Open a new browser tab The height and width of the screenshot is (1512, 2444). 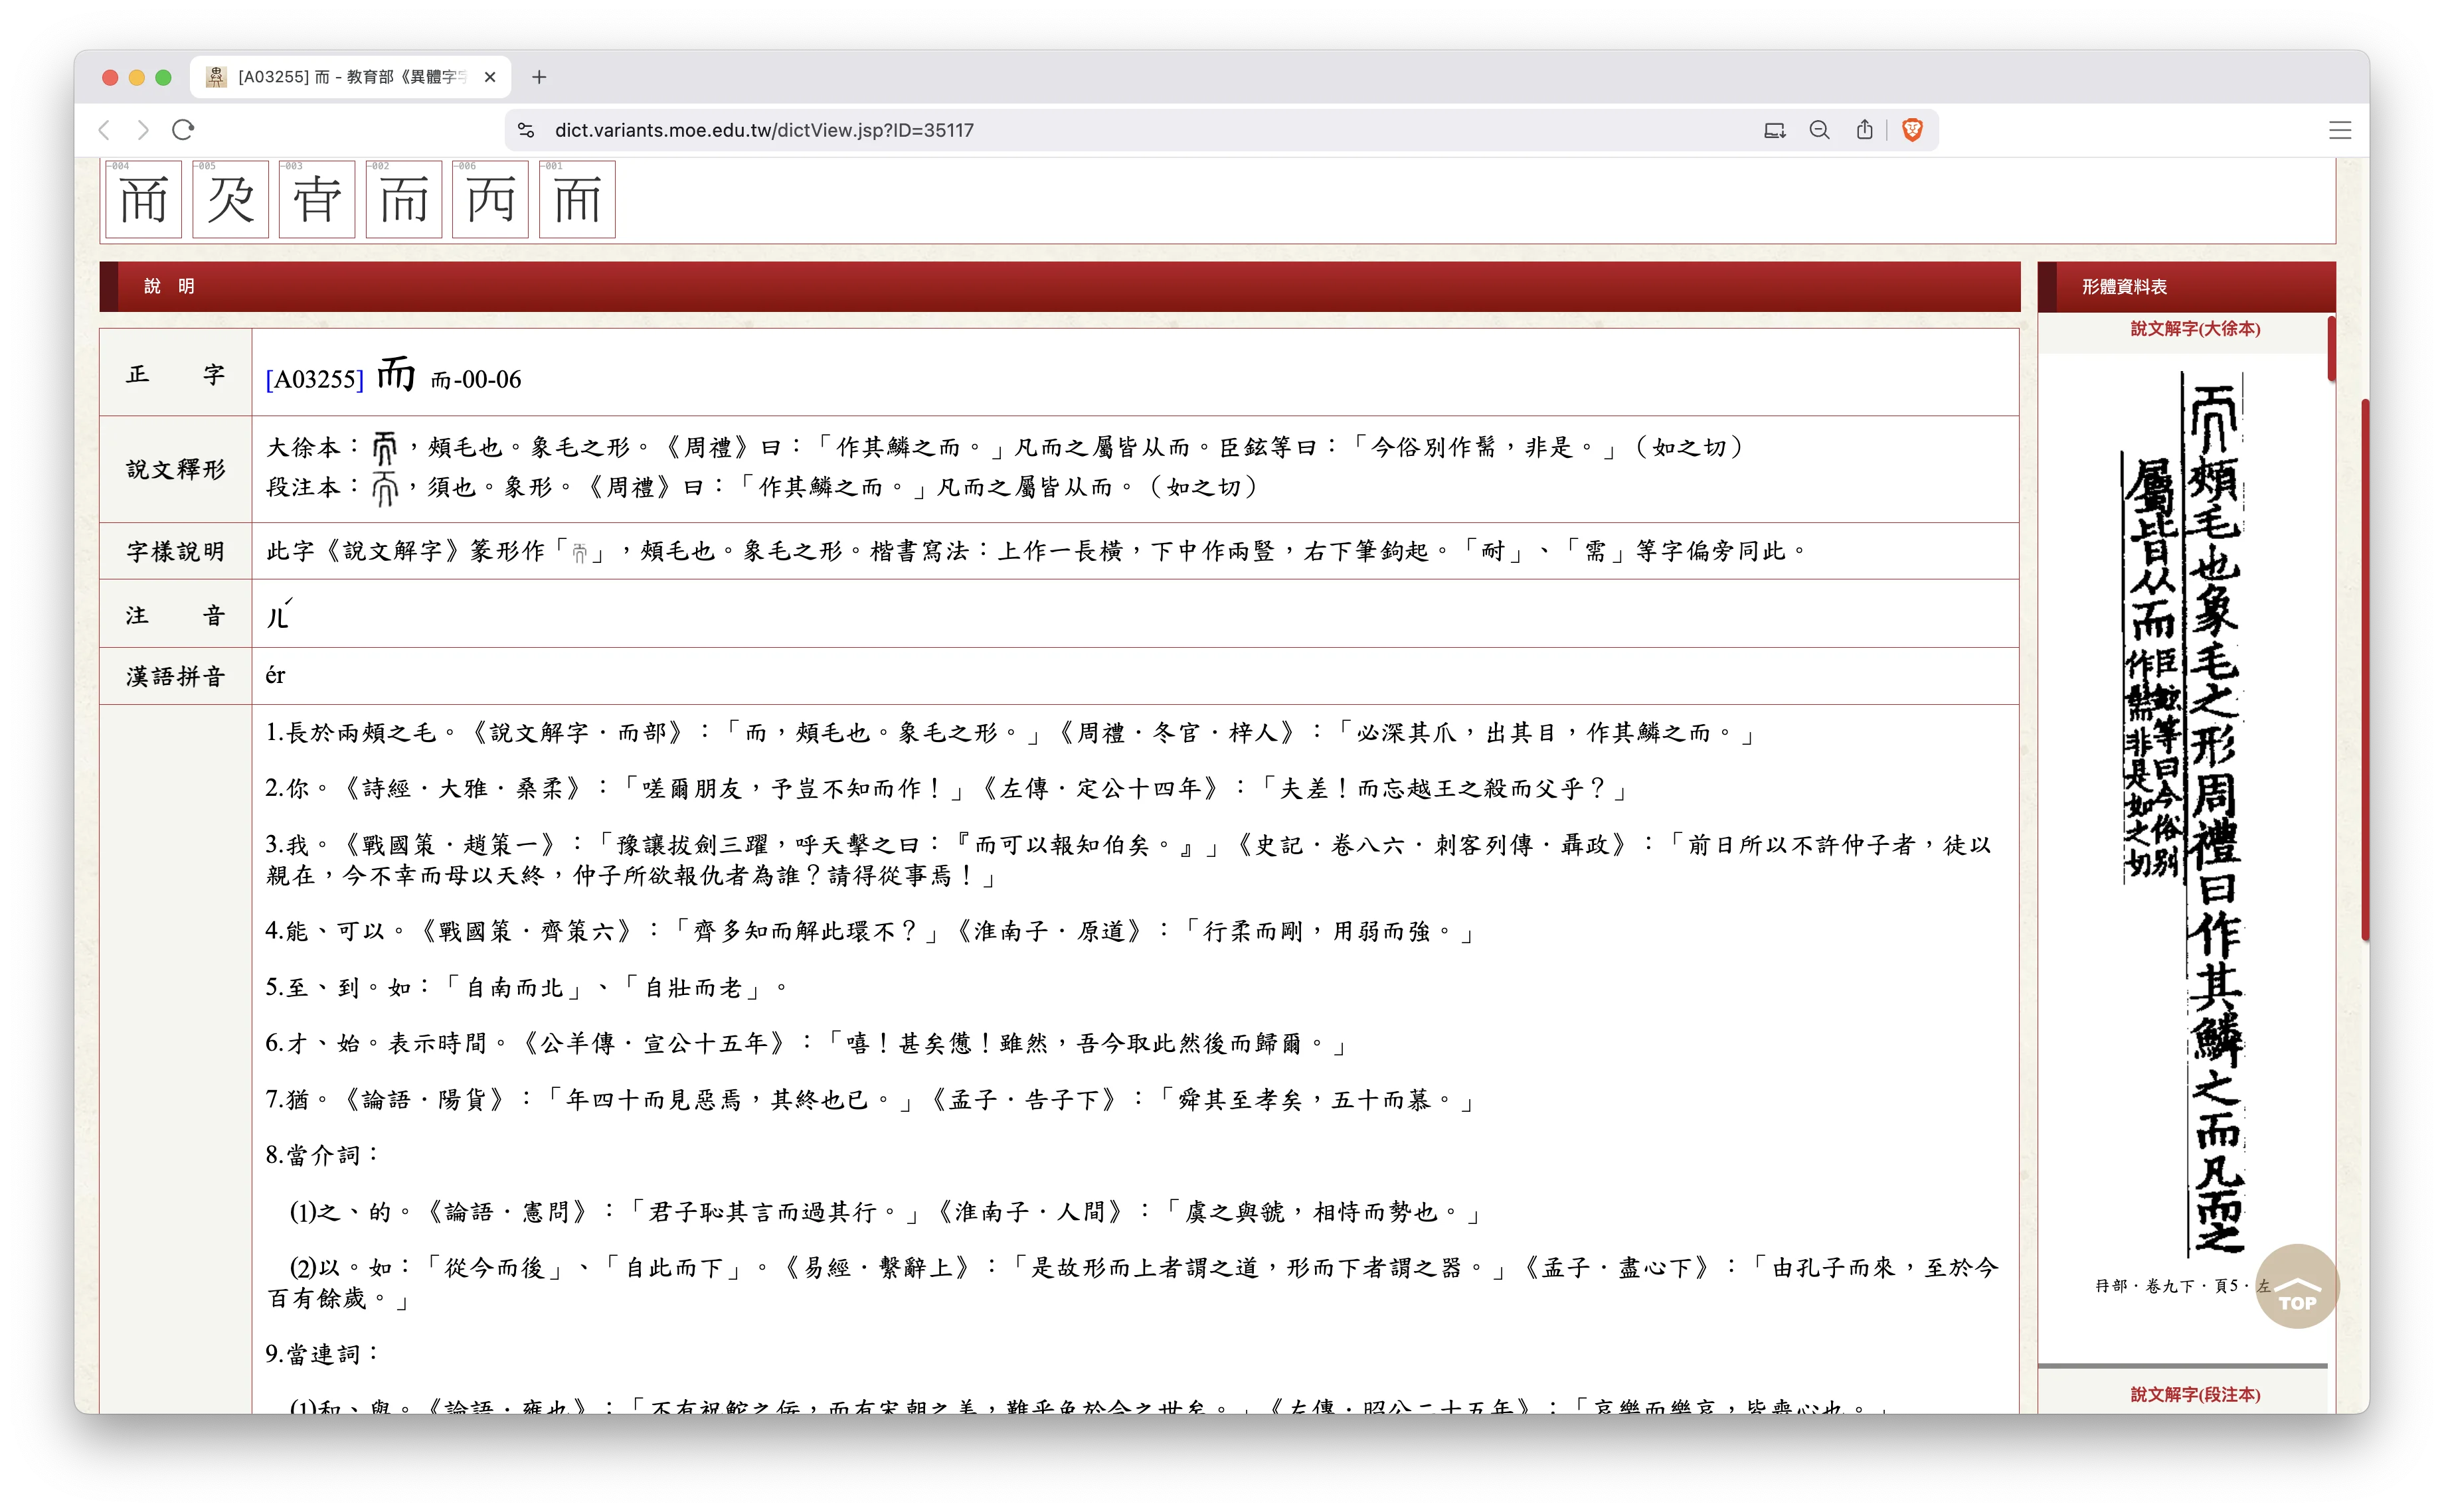[539, 77]
